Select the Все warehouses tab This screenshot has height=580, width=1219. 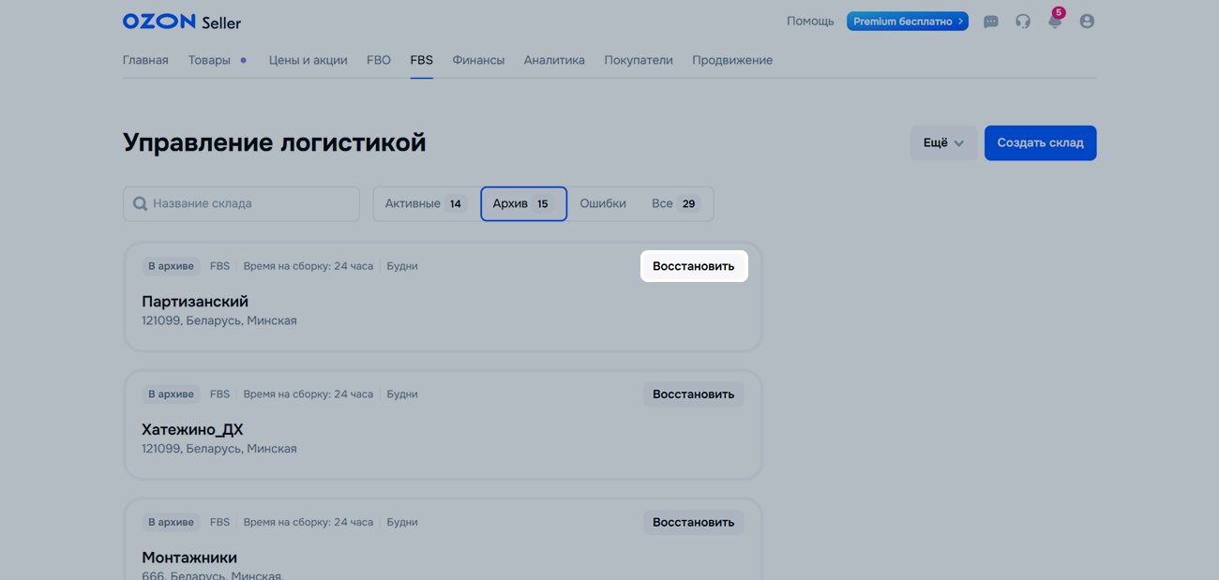(673, 203)
